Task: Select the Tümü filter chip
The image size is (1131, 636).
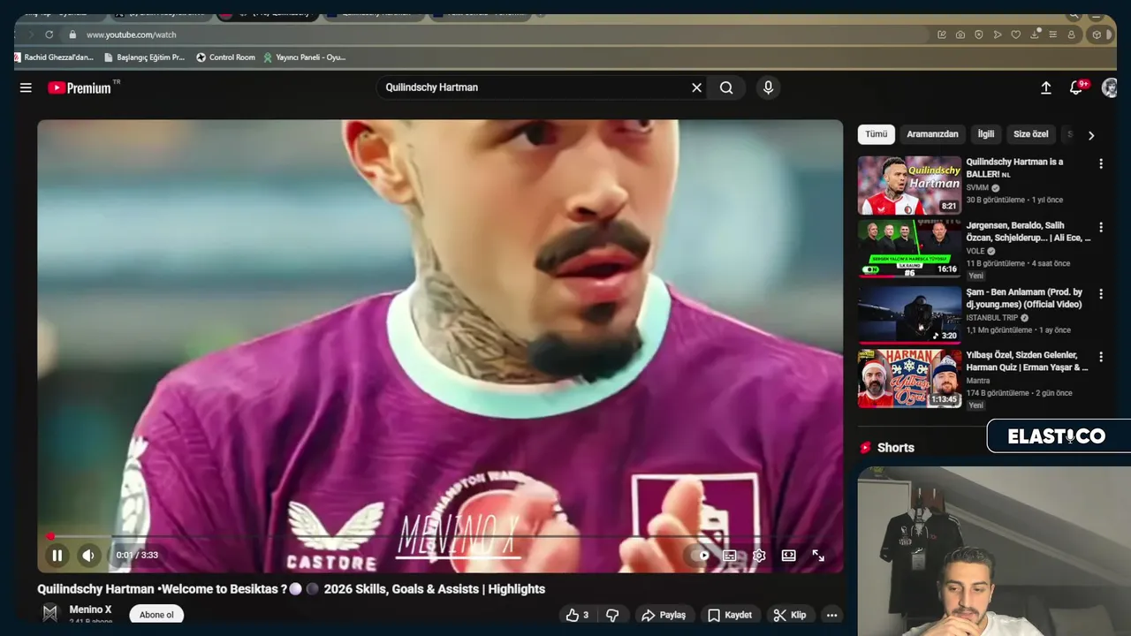Action: (876, 134)
